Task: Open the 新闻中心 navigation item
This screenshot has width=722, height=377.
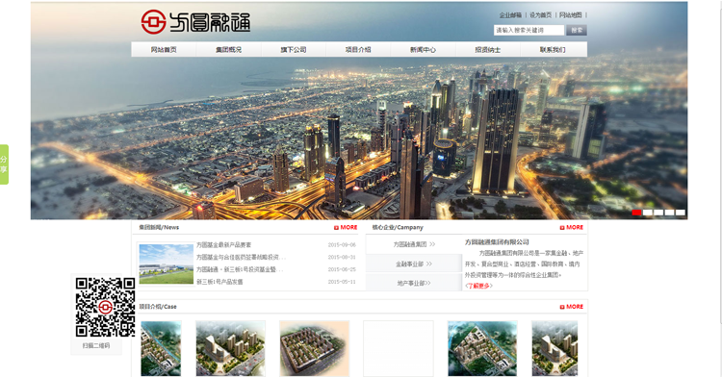Action: (x=423, y=50)
